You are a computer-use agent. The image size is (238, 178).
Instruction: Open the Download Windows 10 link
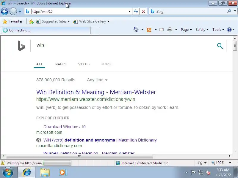[65, 127]
